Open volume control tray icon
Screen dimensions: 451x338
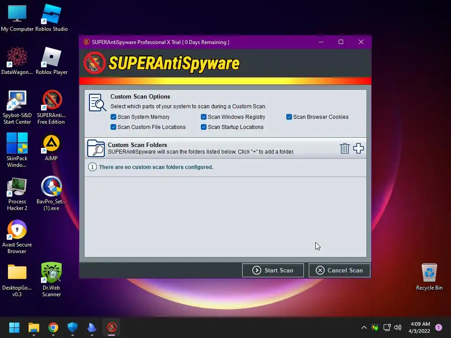(x=398, y=327)
